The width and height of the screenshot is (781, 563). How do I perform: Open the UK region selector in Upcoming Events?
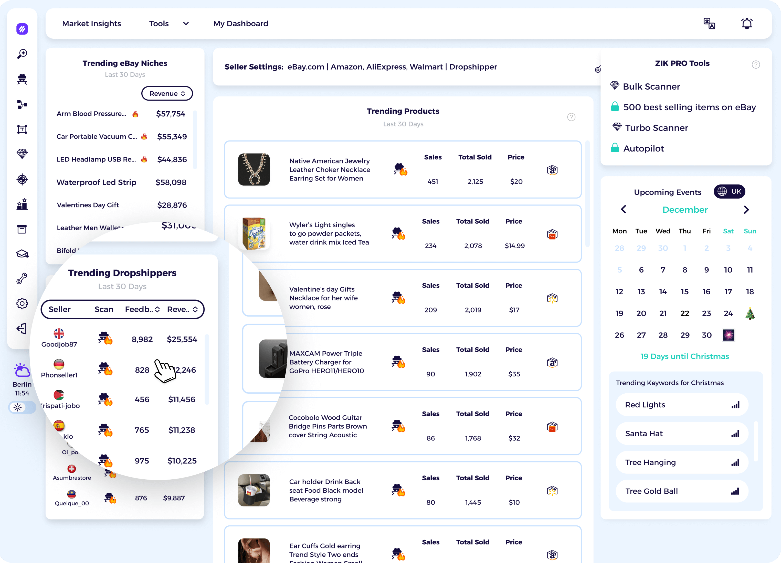(729, 191)
